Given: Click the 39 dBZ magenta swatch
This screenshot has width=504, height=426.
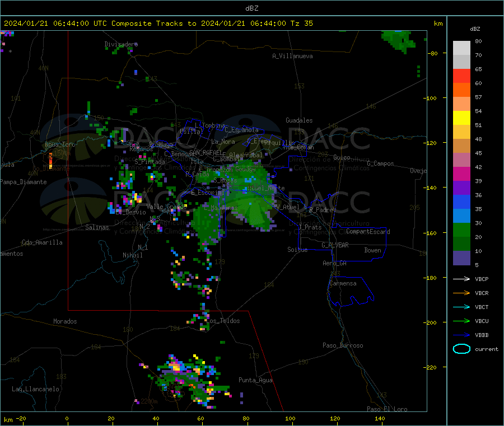Looking at the screenshot, I should [x=461, y=174].
